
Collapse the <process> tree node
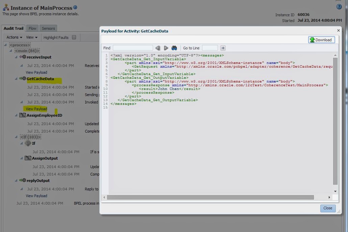(5, 45)
